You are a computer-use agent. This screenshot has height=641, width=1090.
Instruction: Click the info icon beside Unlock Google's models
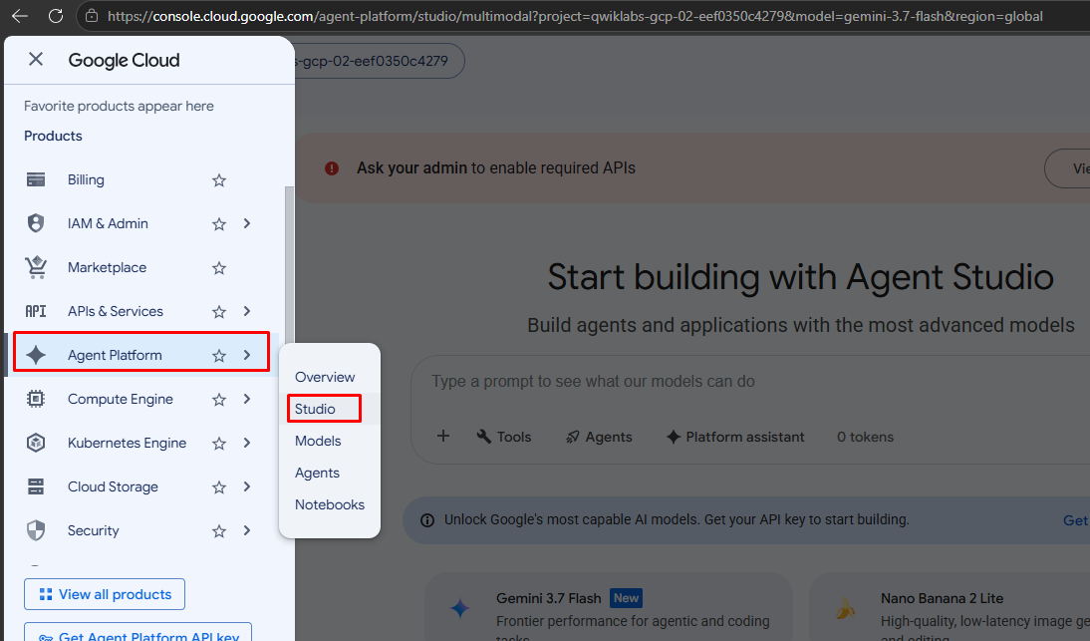(427, 520)
